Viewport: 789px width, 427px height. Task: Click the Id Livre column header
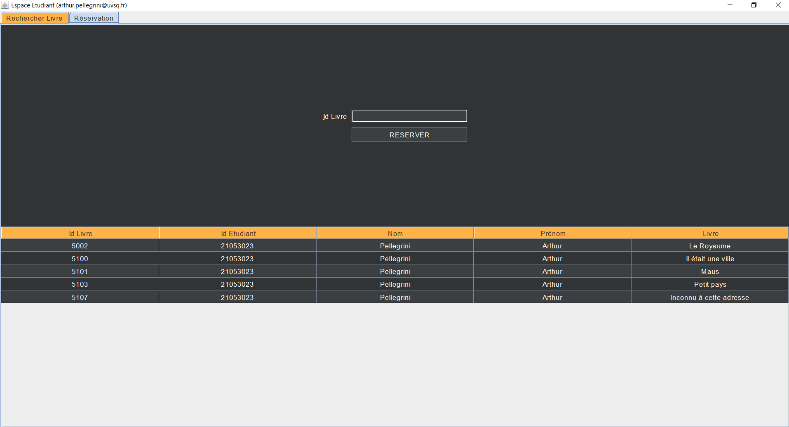point(80,234)
